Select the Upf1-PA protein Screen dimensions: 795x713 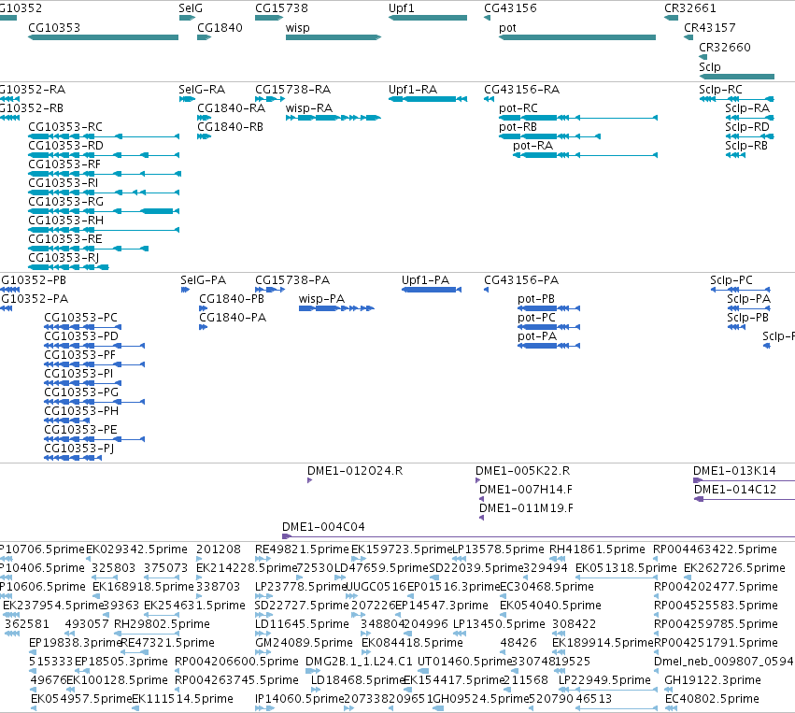pos(432,290)
